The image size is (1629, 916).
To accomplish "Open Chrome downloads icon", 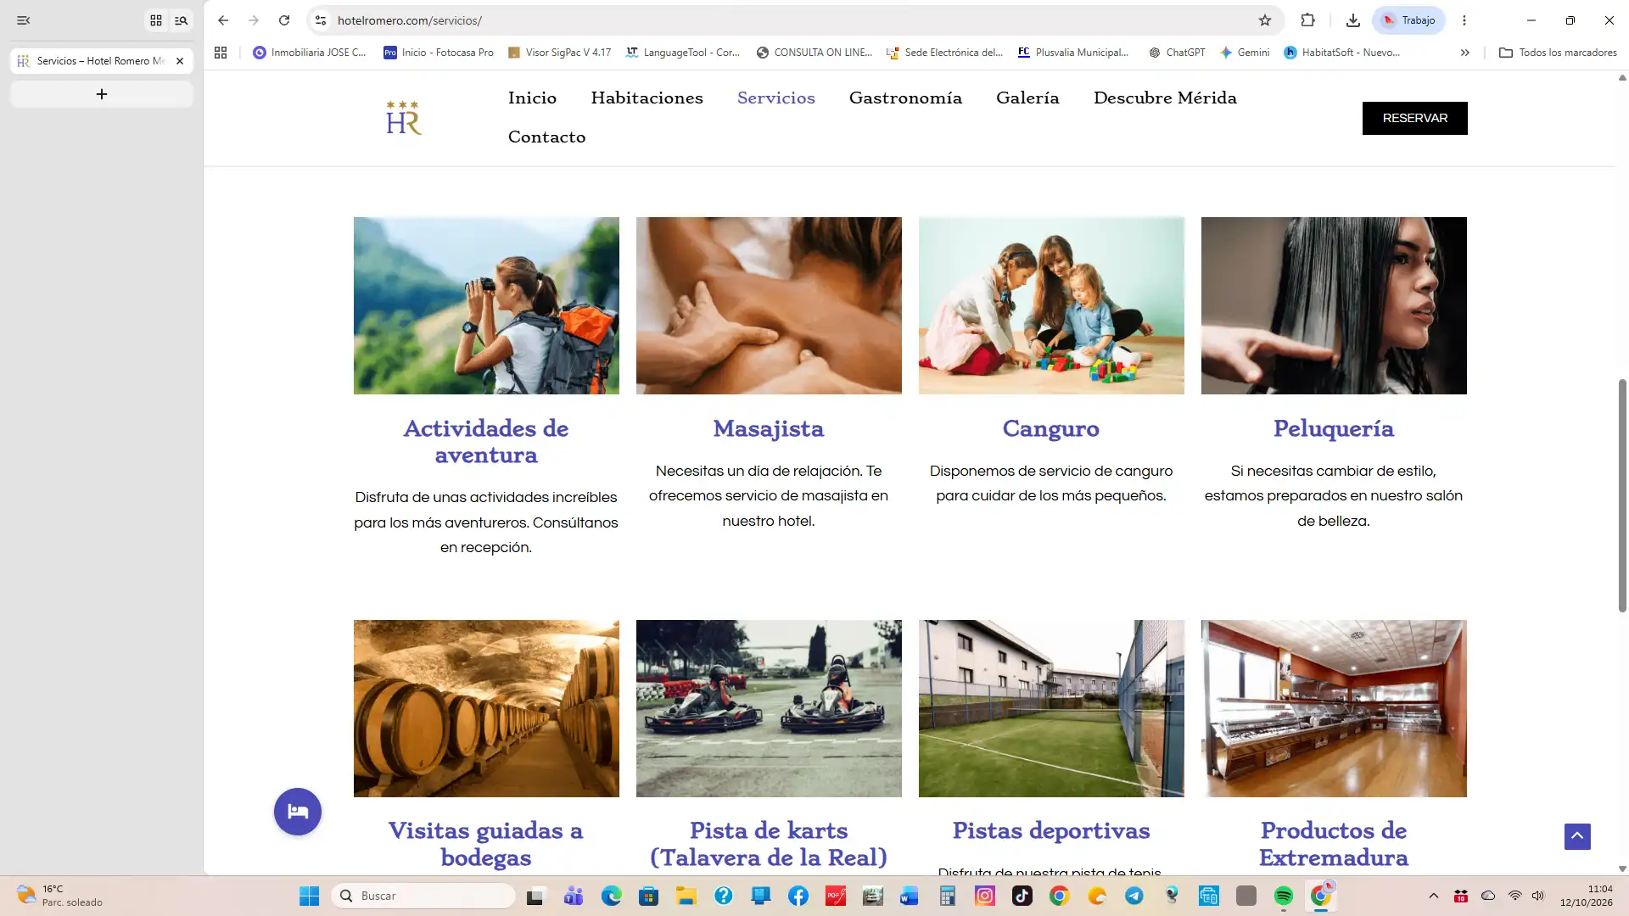I will pyautogui.click(x=1353, y=20).
